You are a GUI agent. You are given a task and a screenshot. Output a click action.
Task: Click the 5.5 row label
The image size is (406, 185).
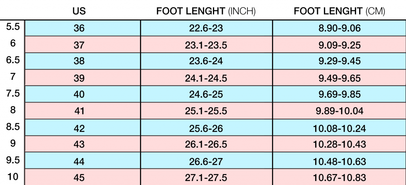point(13,28)
